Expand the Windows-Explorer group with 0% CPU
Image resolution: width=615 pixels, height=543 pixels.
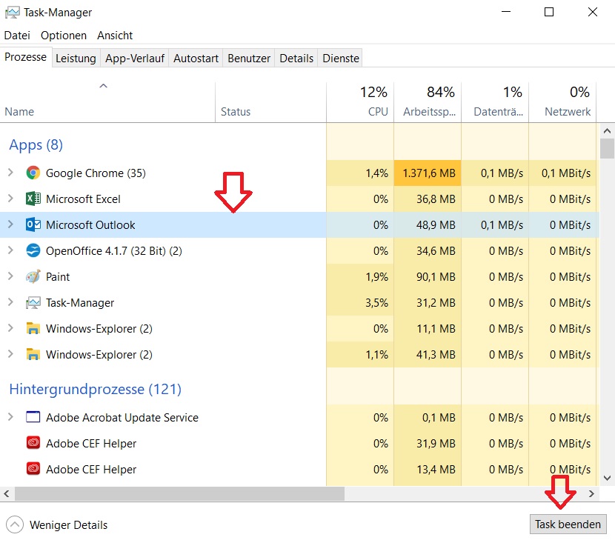(x=10, y=328)
